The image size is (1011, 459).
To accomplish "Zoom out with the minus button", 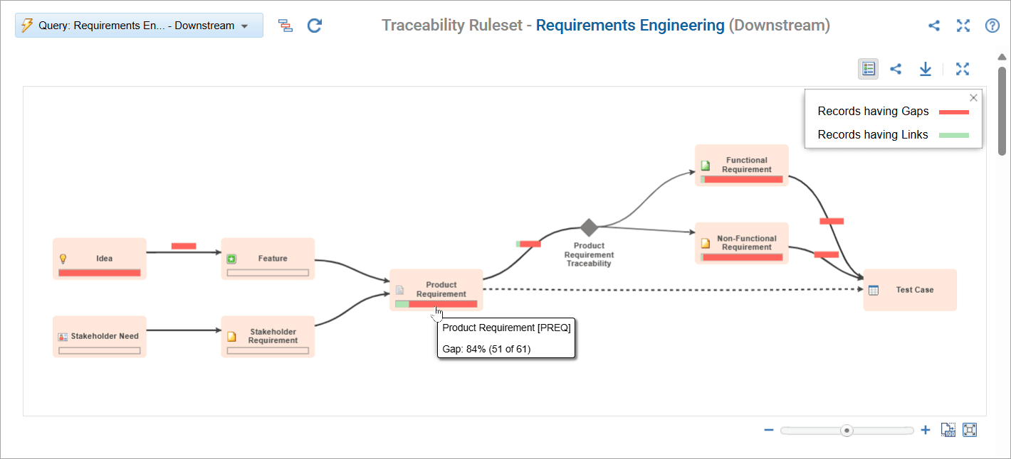I will coord(769,430).
